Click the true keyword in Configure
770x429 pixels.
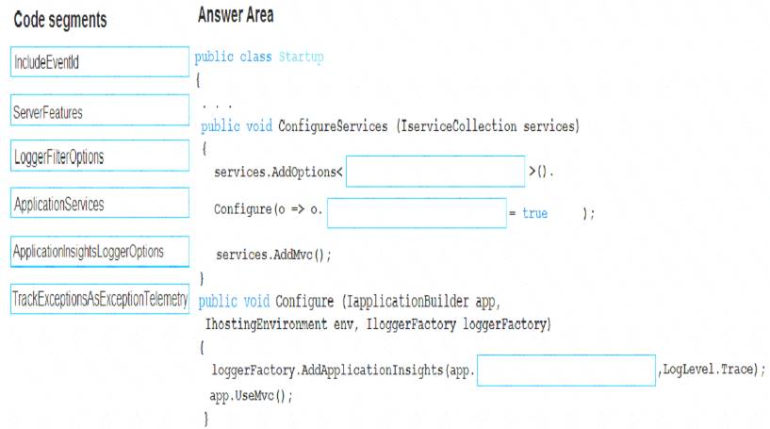534,214
